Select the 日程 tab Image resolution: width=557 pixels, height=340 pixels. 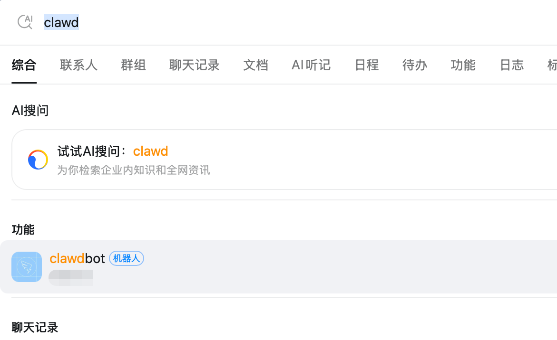367,65
